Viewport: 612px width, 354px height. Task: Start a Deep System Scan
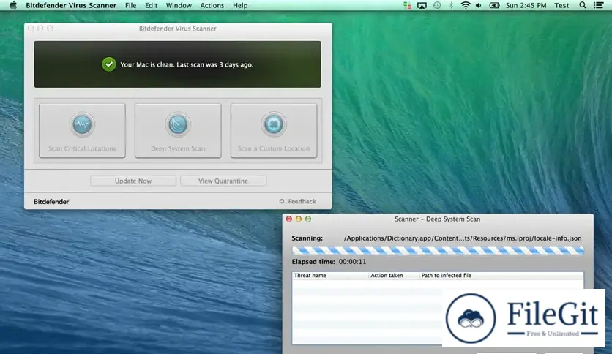(178, 131)
